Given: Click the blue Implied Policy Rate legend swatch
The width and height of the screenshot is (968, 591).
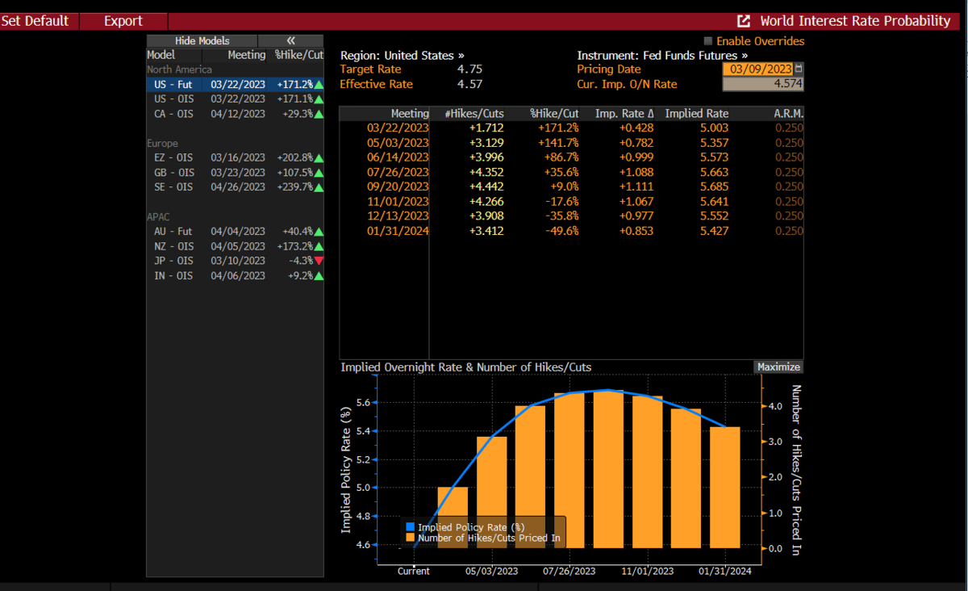Looking at the screenshot, I should tap(411, 527).
